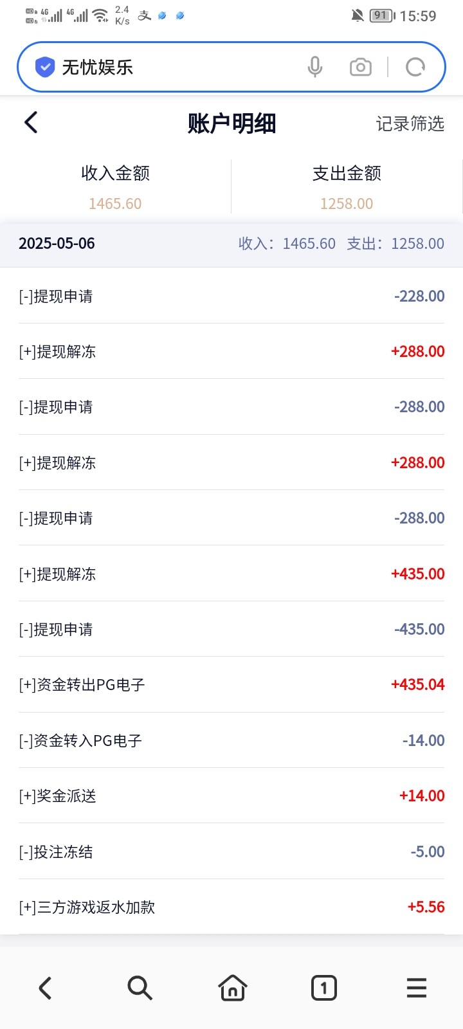Open 记录筛选 record filter
The height and width of the screenshot is (1029, 463).
point(410,123)
